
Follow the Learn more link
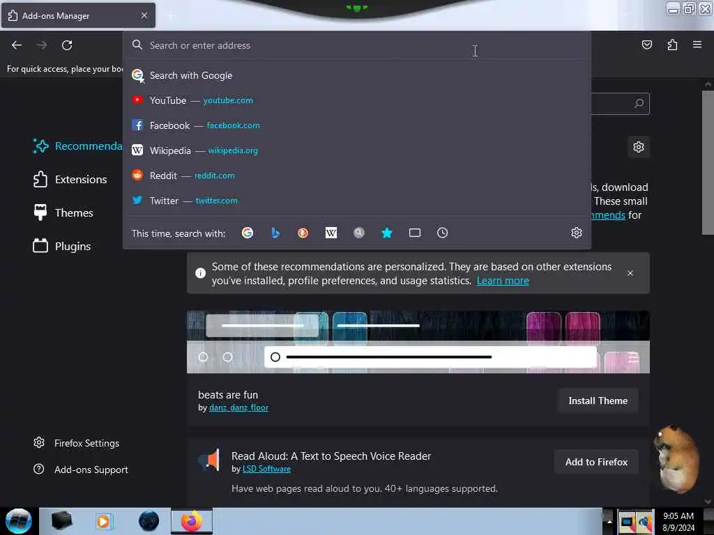[x=503, y=281]
